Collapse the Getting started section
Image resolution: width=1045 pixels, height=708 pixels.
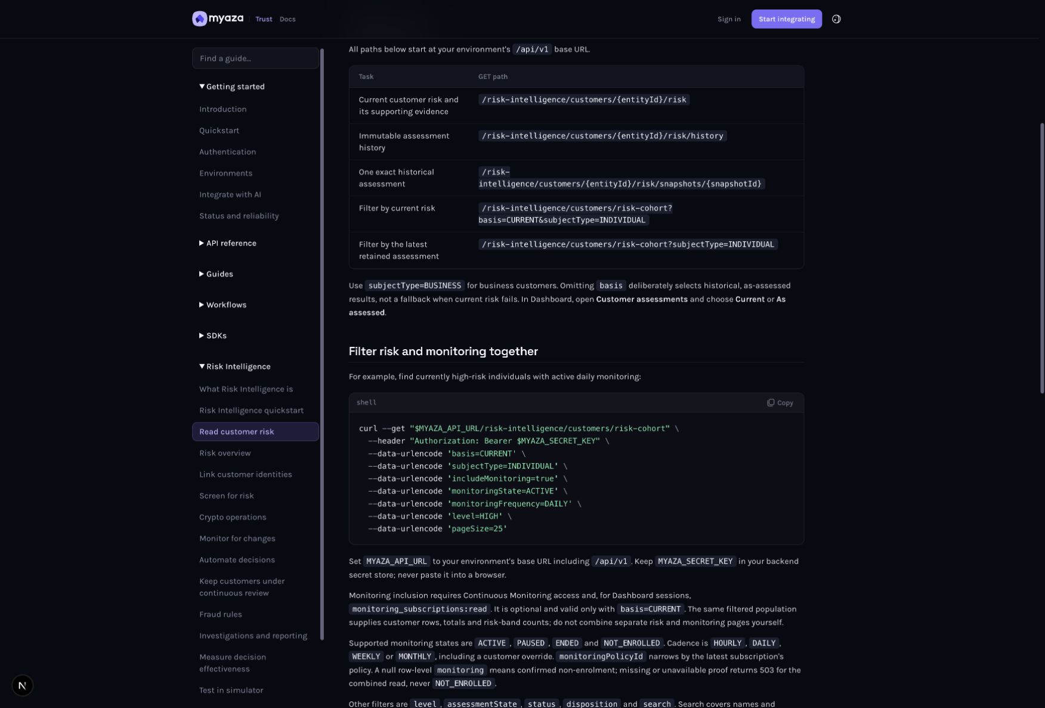(232, 87)
